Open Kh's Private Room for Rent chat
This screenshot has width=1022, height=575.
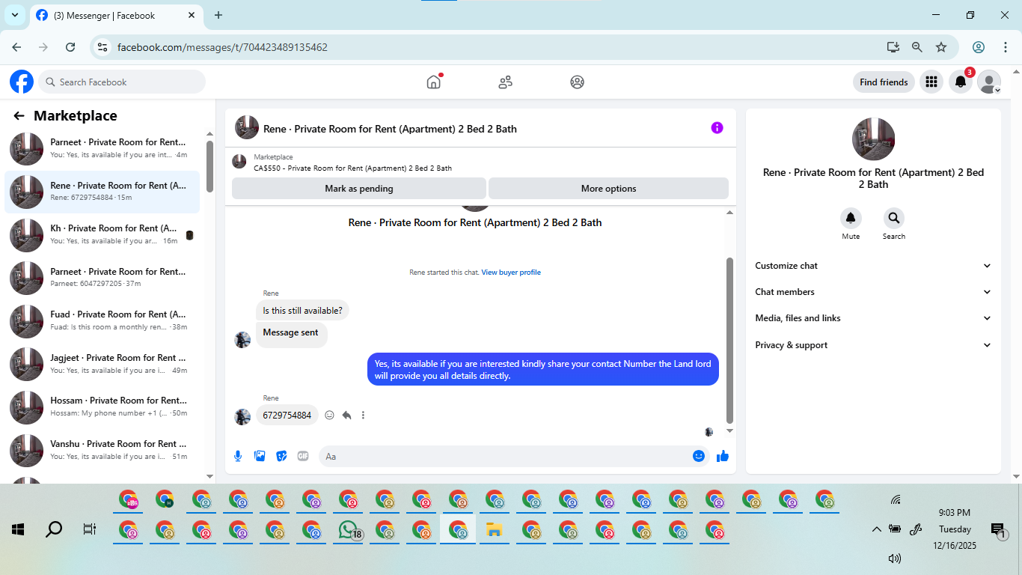(102, 234)
